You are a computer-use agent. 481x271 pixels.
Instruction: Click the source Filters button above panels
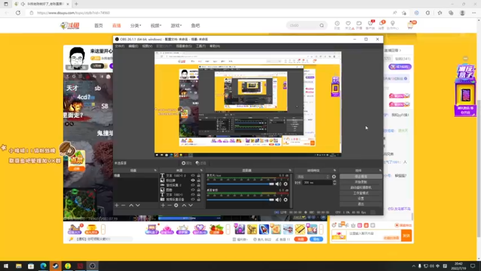(201, 163)
